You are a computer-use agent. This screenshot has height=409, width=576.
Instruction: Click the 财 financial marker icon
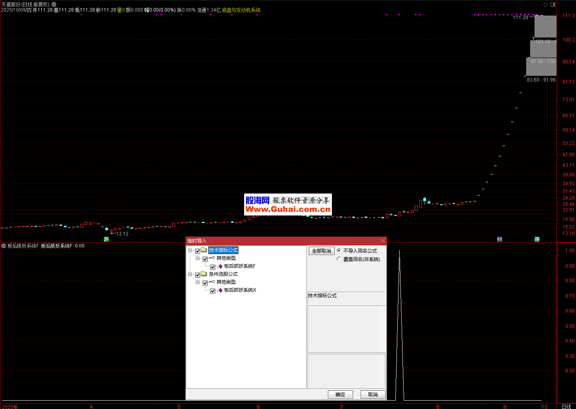coord(499,239)
